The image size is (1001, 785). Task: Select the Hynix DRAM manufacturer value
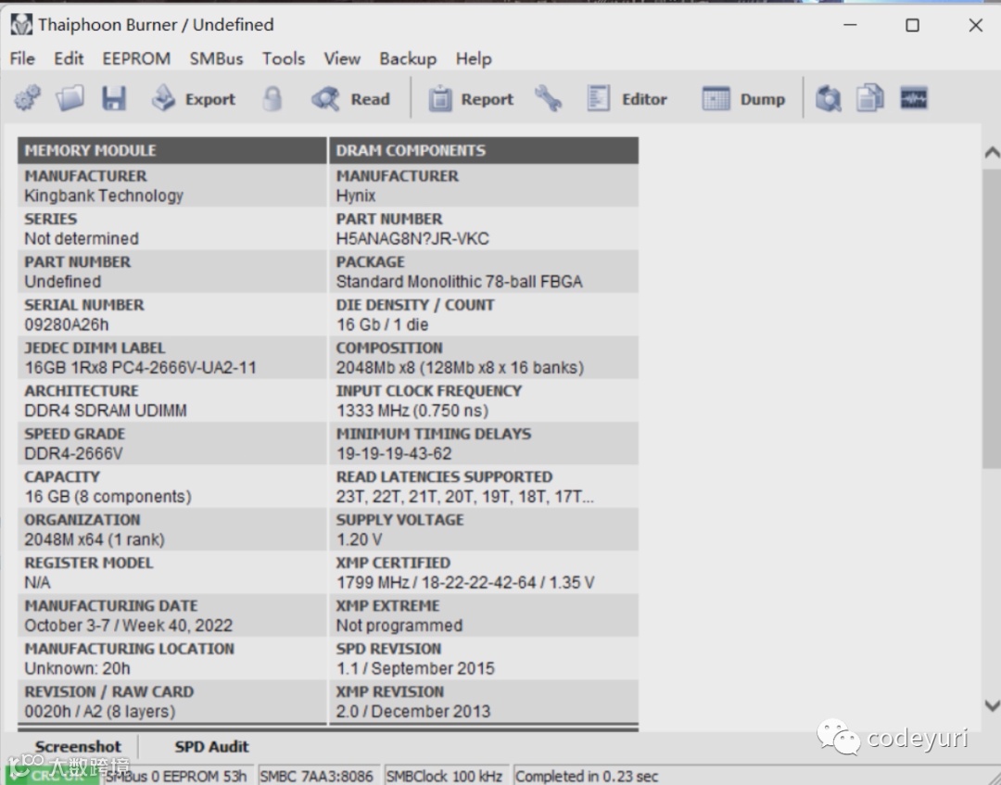(356, 196)
